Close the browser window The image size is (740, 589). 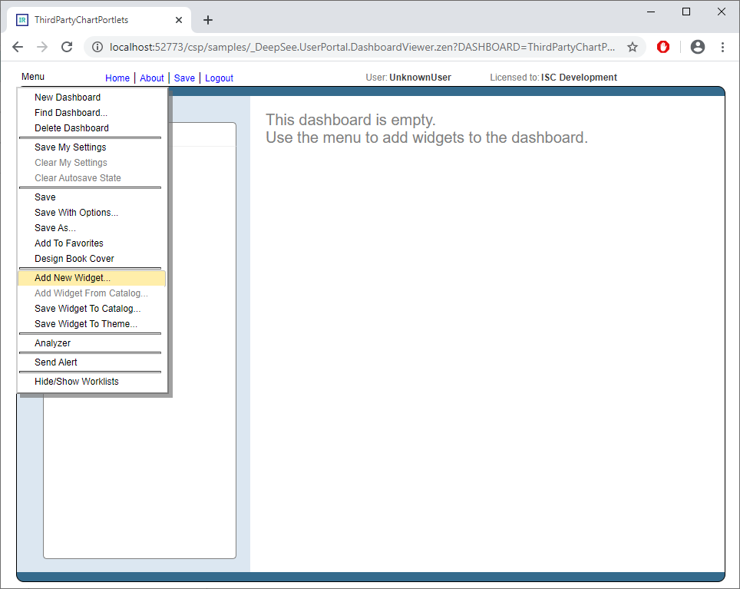pyautogui.click(x=722, y=12)
